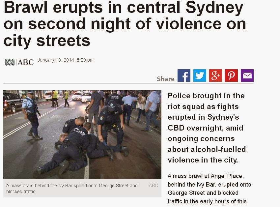Click the ABC photo credit text
The image size is (280, 207).
click(x=153, y=186)
